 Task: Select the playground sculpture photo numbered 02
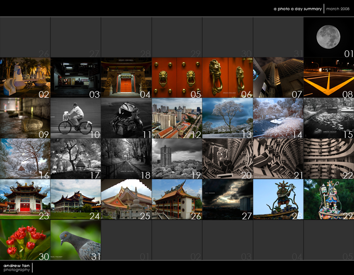tap(25, 77)
